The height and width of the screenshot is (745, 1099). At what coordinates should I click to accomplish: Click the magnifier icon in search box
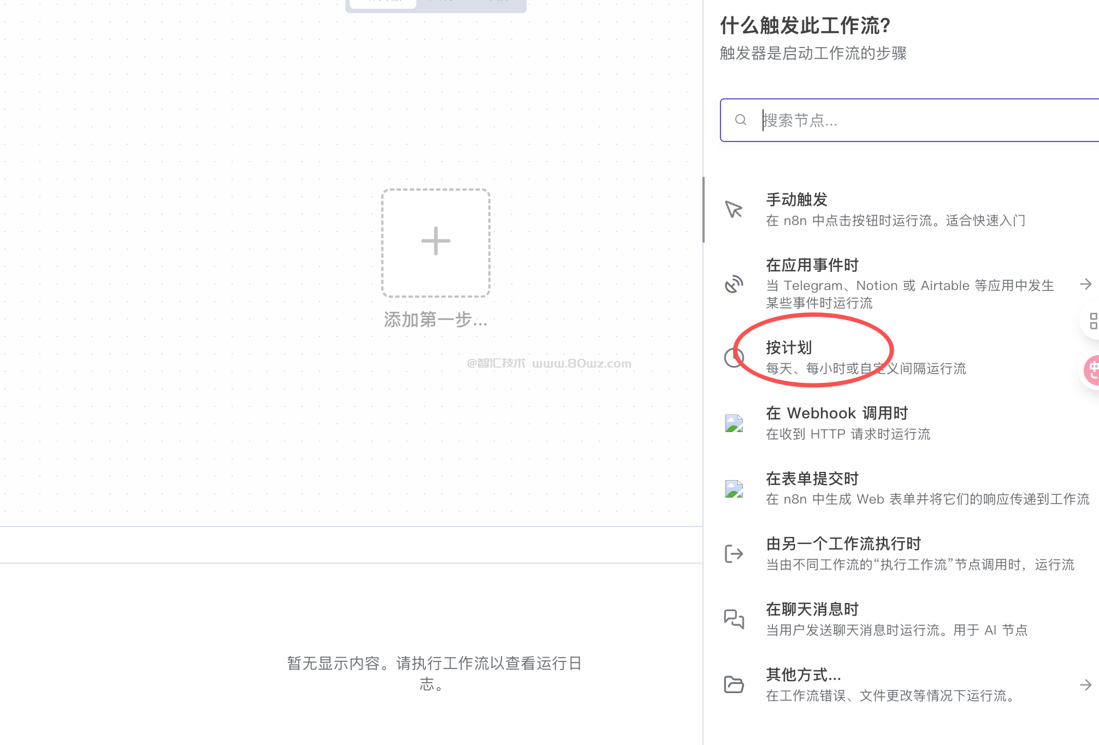tap(740, 120)
